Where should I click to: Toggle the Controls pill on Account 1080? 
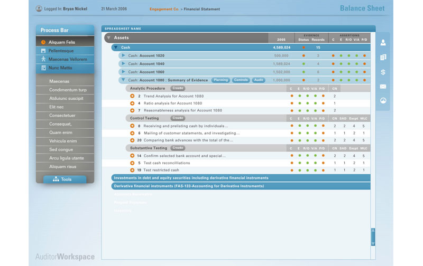(x=241, y=80)
